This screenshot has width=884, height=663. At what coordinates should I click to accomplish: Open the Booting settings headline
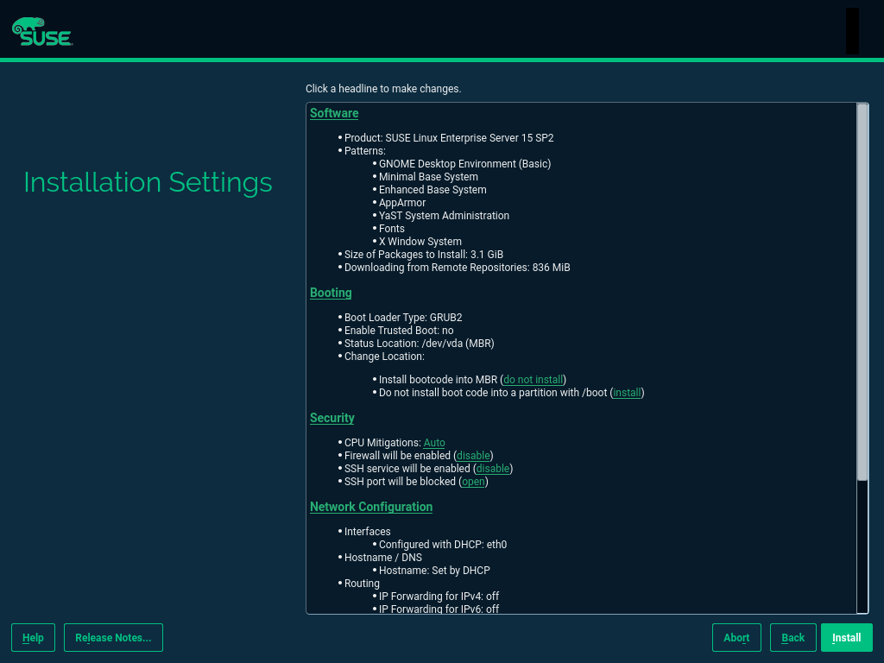pos(331,293)
